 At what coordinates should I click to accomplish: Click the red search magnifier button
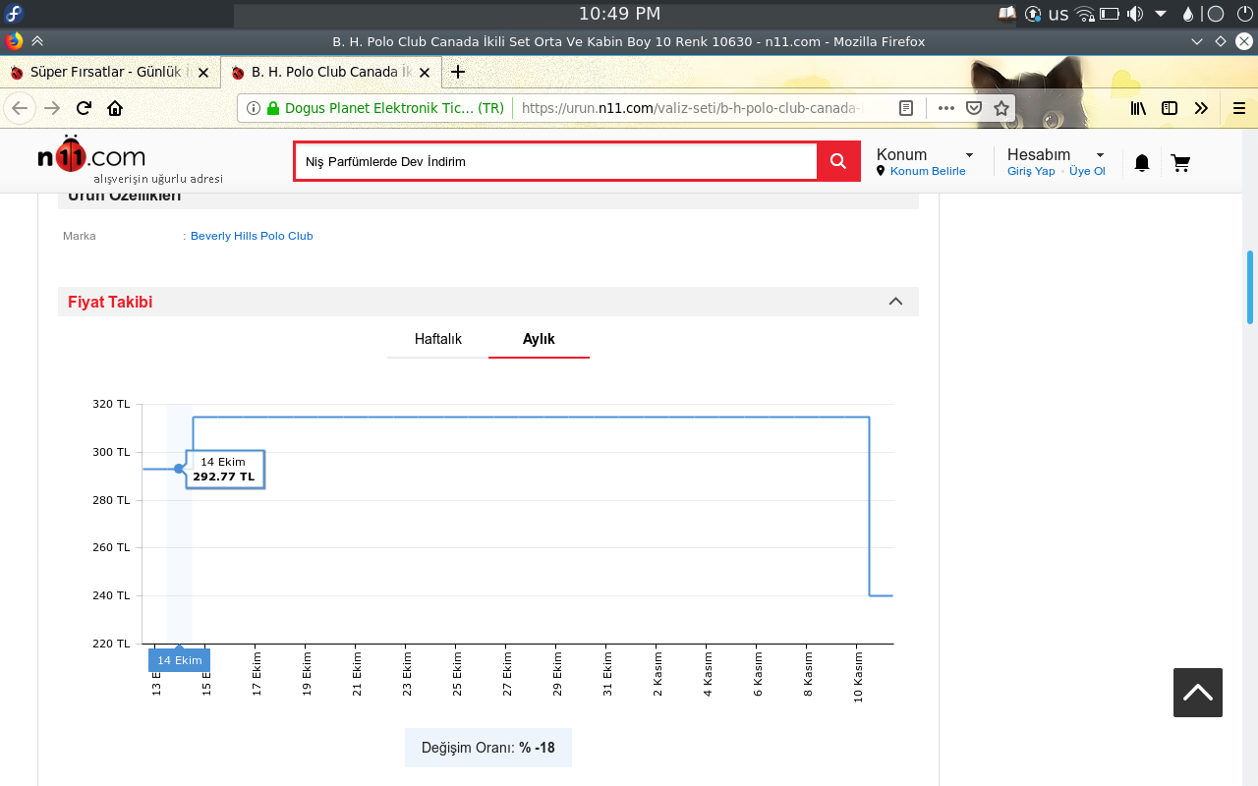click(838, 162)
